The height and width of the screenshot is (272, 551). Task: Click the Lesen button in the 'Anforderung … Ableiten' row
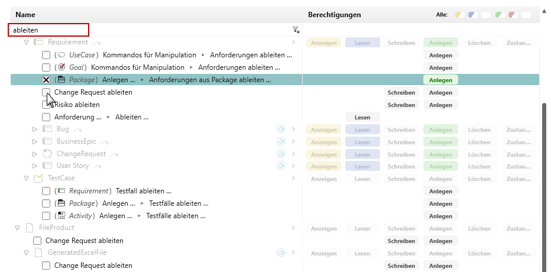tap(362, 117)
